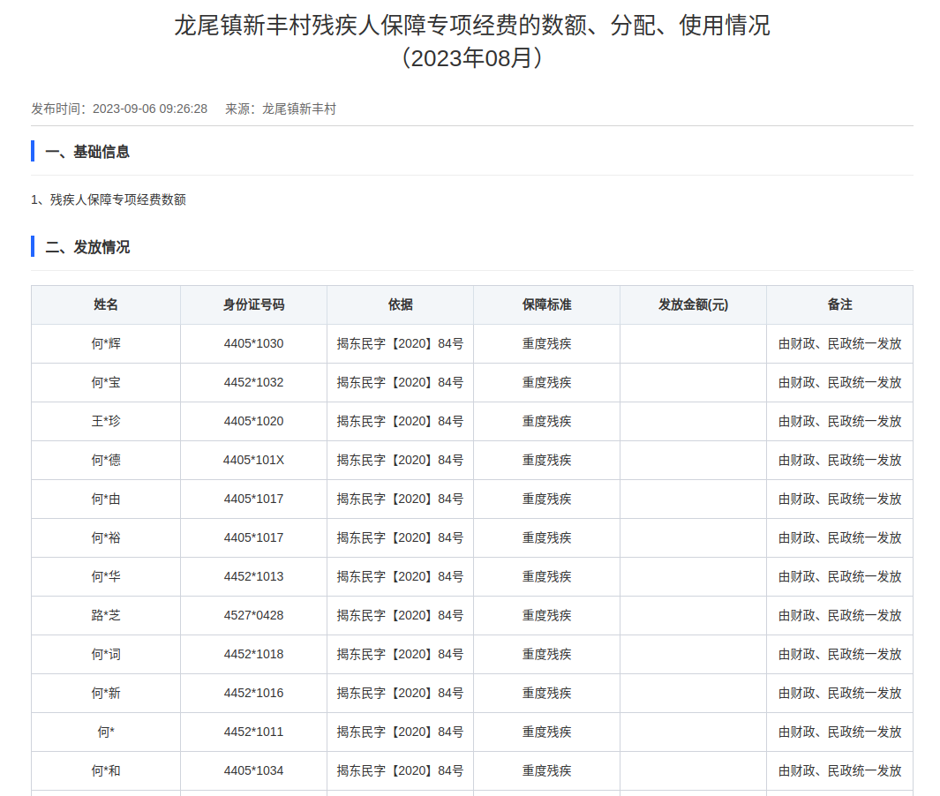Select the name cell 何*裕
The height and width of the screenshot is (796, 940).
tap(106, 537)
